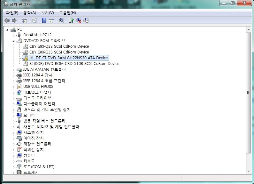Click the Disable device toolbar icon
The width and height of the screenshot is (254, 184).
tap(86, 20)
